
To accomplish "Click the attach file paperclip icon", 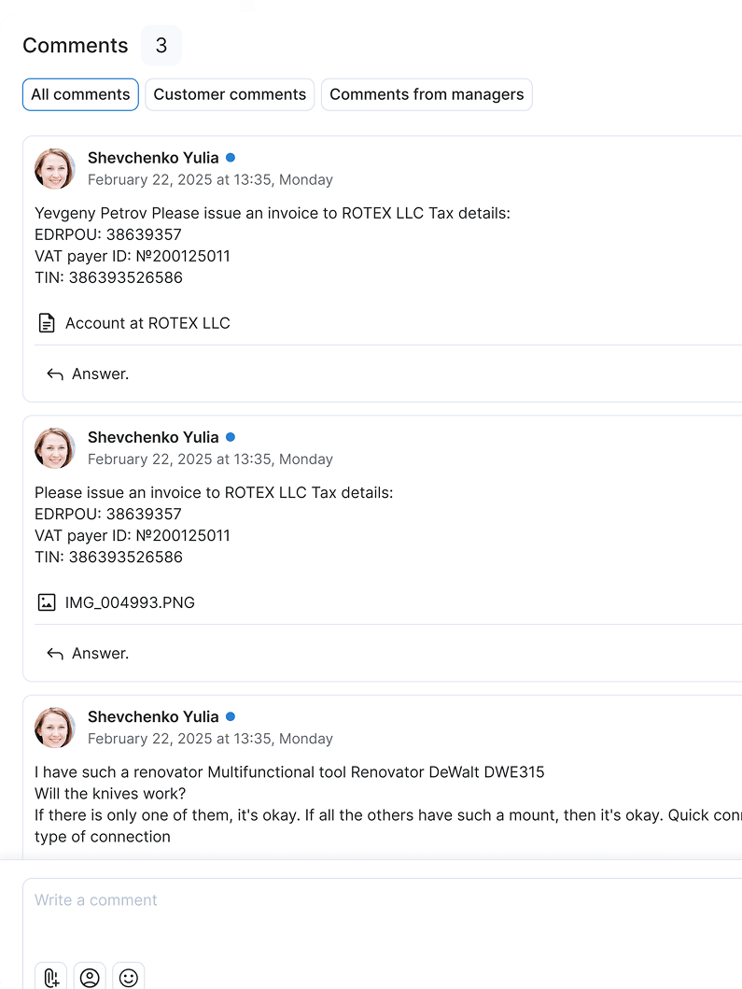I will click(51, 977).
